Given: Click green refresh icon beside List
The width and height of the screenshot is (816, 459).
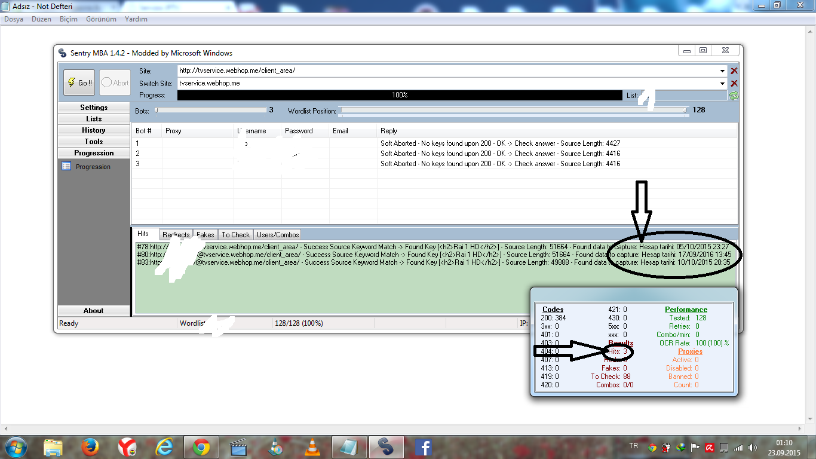Looking at the screenshot, I should tap(734, 96).
